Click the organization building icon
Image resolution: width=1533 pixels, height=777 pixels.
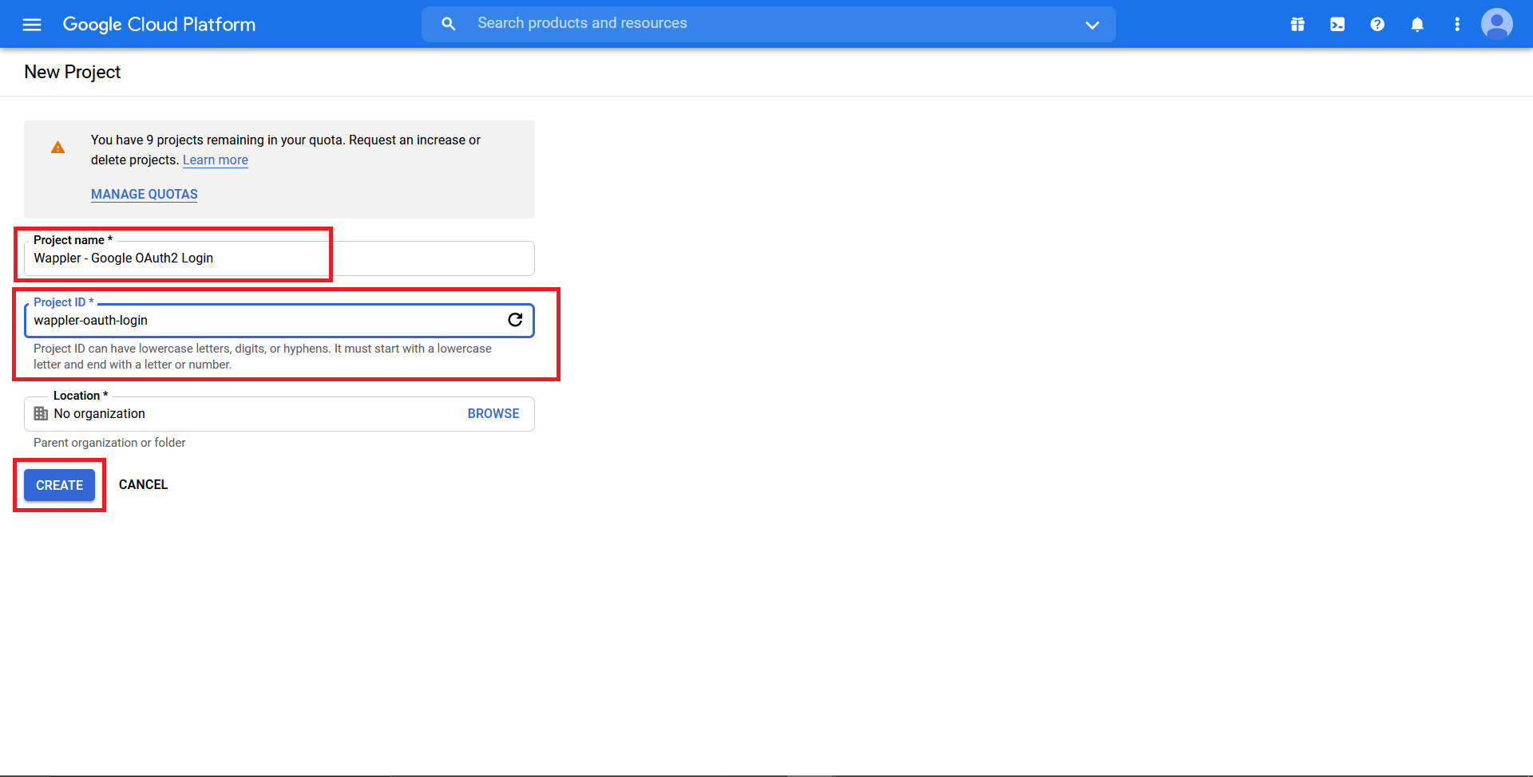point(41,413)
